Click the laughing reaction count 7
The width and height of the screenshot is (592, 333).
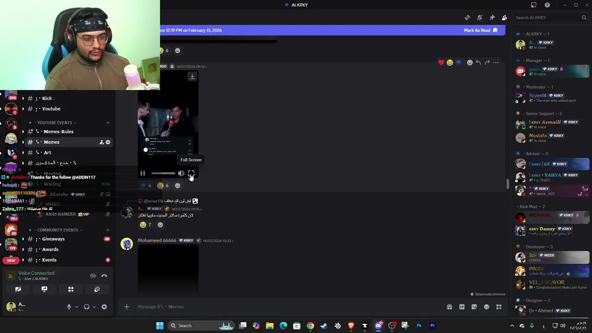point(145,225)
